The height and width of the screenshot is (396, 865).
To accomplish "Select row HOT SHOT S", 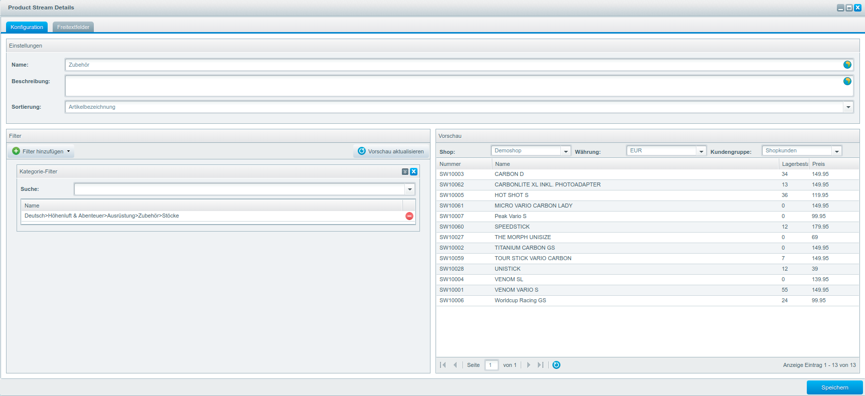I will (x=647, y=195).
